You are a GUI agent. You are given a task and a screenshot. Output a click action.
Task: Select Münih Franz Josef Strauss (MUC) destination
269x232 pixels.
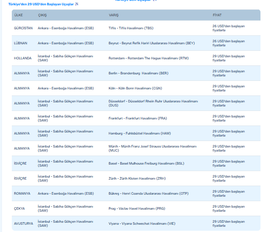pyautogui.click(x=152, y=148)
